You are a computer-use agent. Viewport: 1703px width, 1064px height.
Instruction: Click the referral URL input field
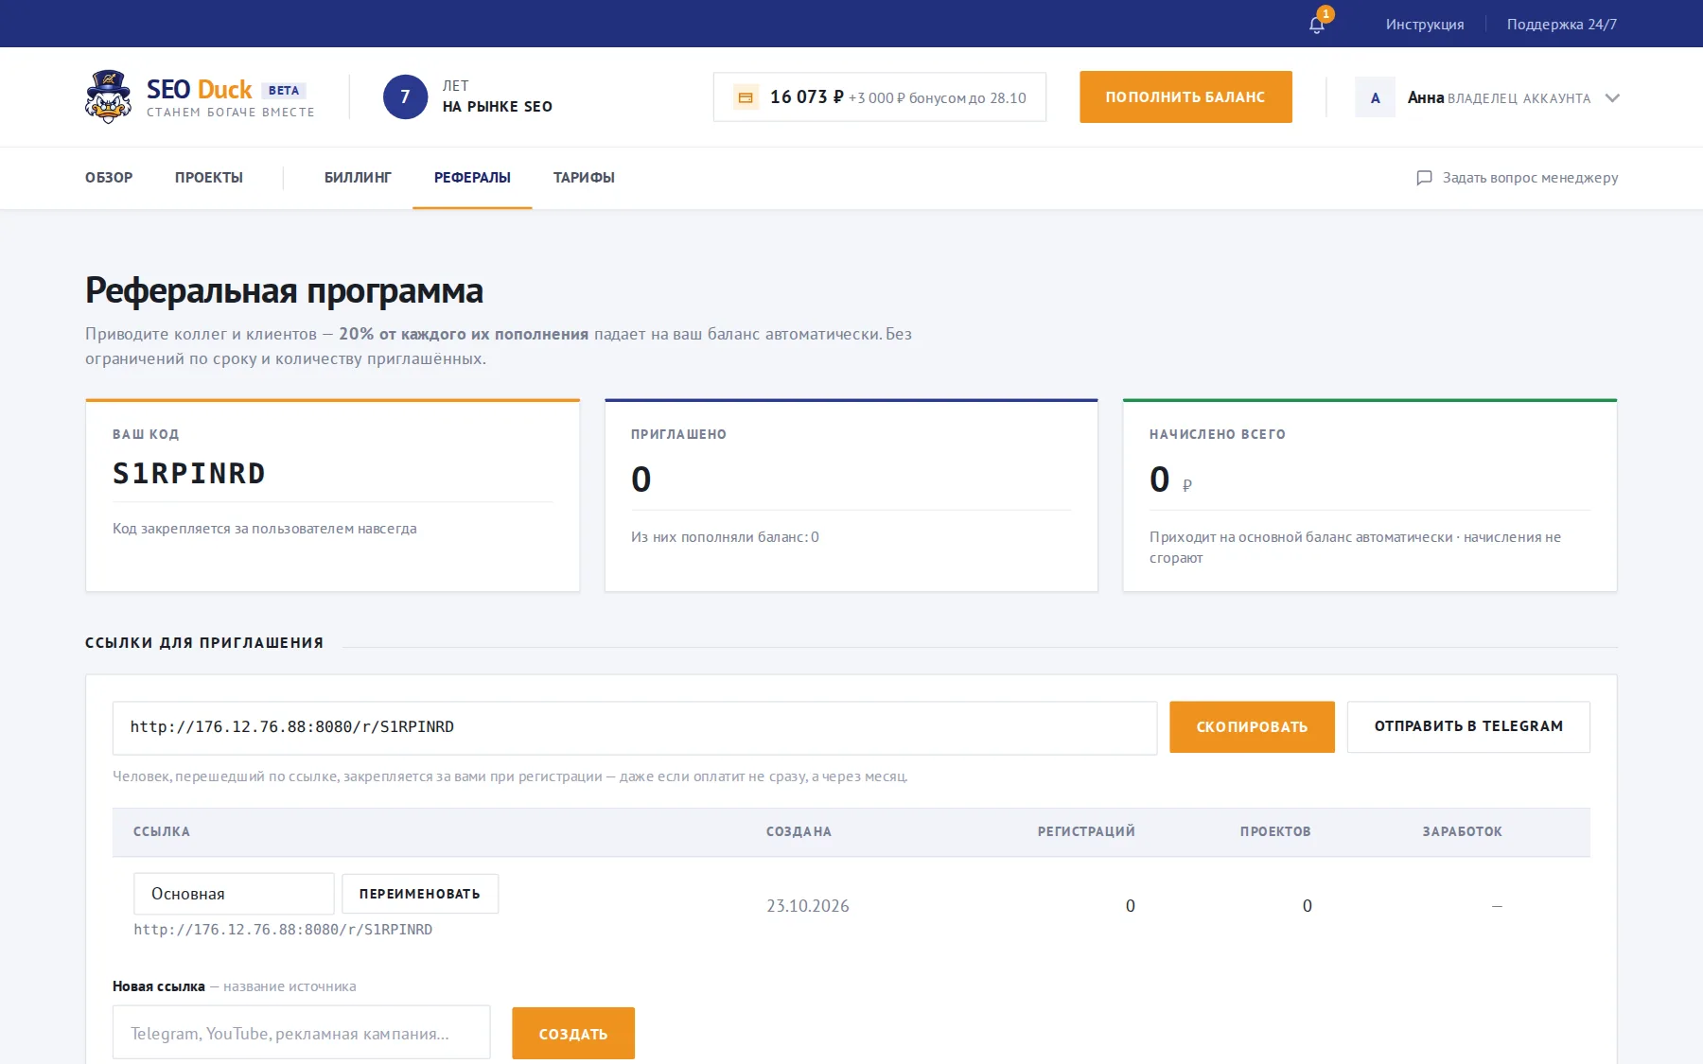coord(635,727)
